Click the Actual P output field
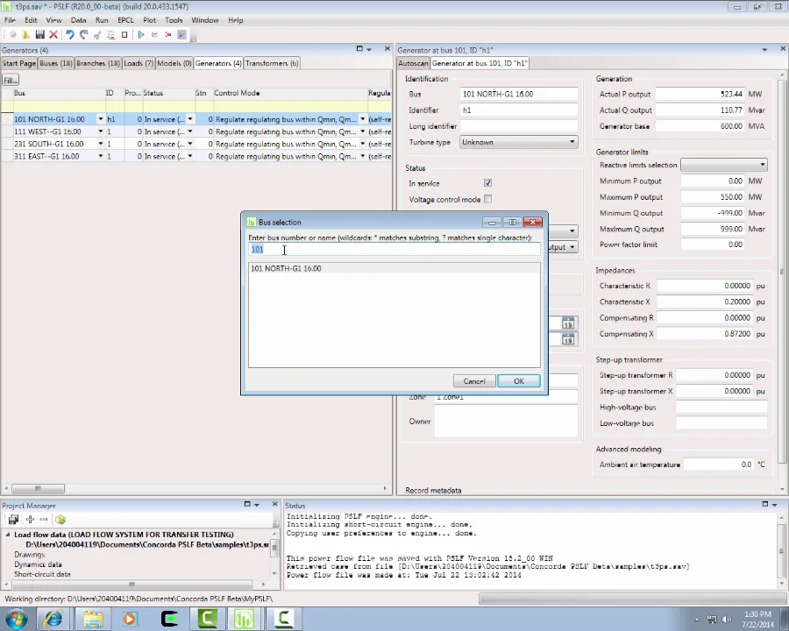 700,94
